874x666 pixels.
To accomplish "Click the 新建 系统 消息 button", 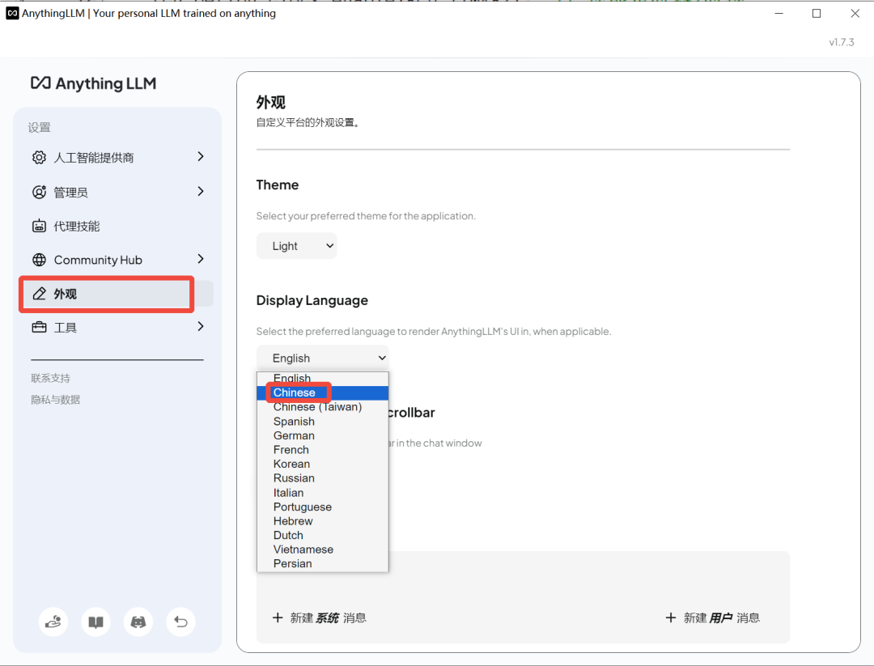I will (x=320, y=617).
